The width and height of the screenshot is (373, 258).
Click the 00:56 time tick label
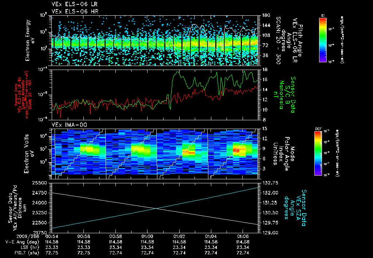pyautogui.click(x=83, y=236)
